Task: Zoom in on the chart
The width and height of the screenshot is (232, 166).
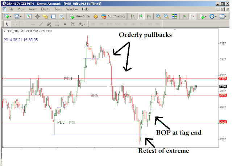Action: pyautogui.click(x=158, y=16)
